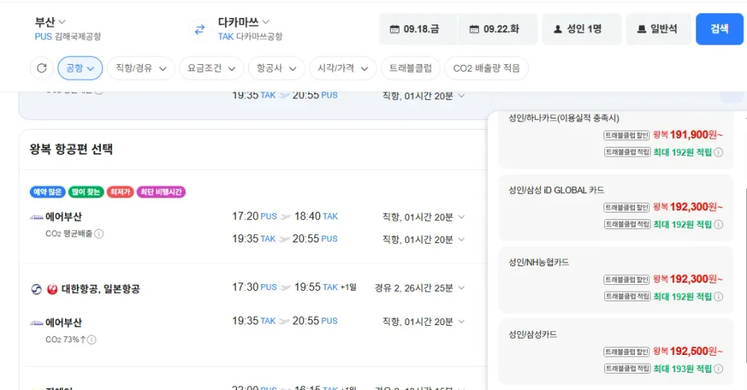The image size is (747, 390).
Task: Expand 17:20 PUS to 18:40 TAK flight details
Action: tap(461, 217)
